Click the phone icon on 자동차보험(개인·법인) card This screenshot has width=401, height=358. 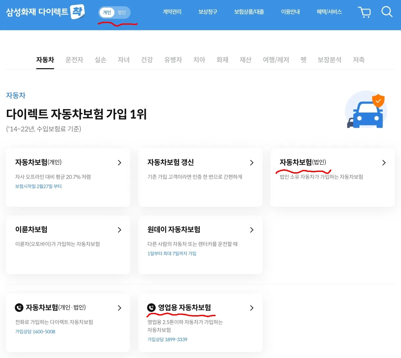(x=18, y=308)
